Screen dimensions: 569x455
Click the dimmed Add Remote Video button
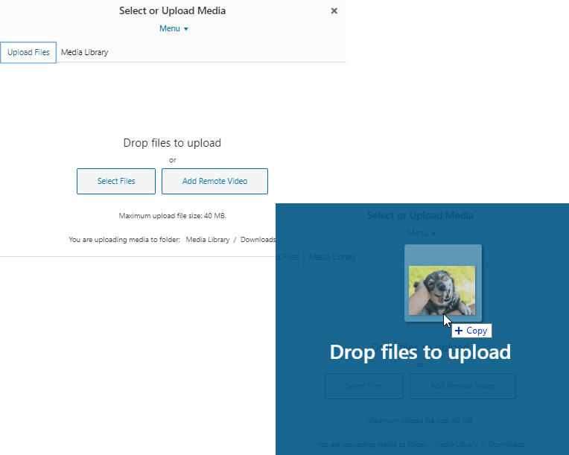462,386
